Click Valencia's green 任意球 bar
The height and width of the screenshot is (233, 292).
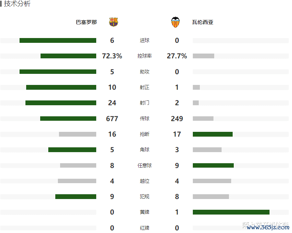[x=213, y=165]
